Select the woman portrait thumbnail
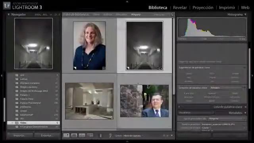Screen dimensions: 254x143 pyautogui.click(x=89, y=46)
